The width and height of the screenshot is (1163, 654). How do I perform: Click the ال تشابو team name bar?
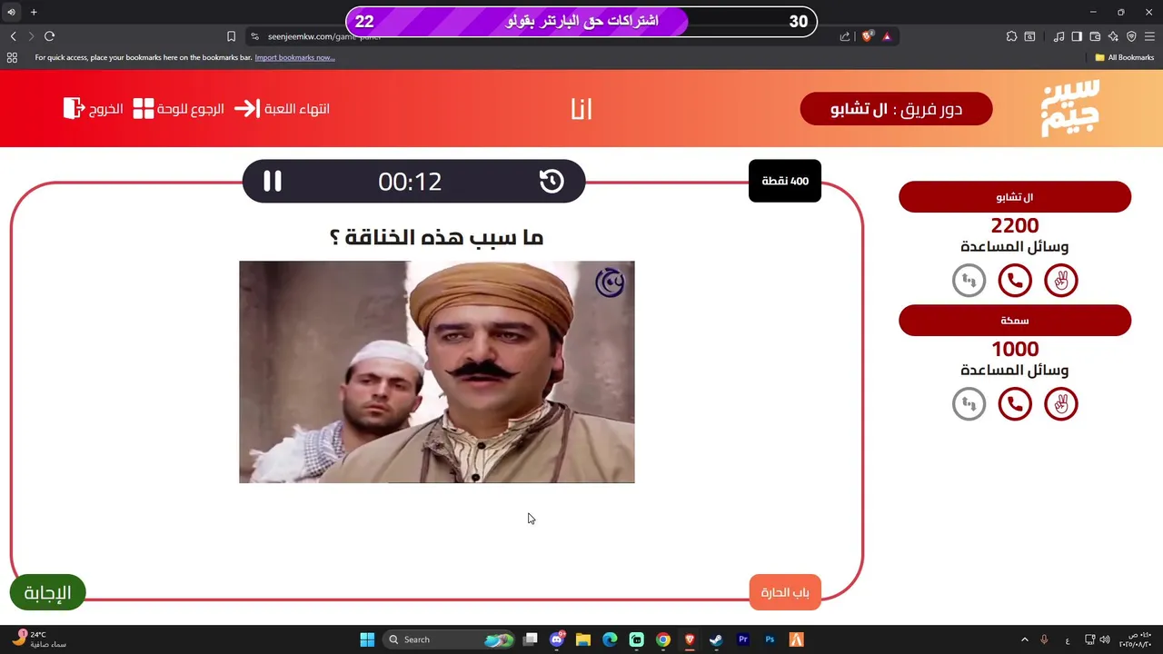click(1015, 197)
